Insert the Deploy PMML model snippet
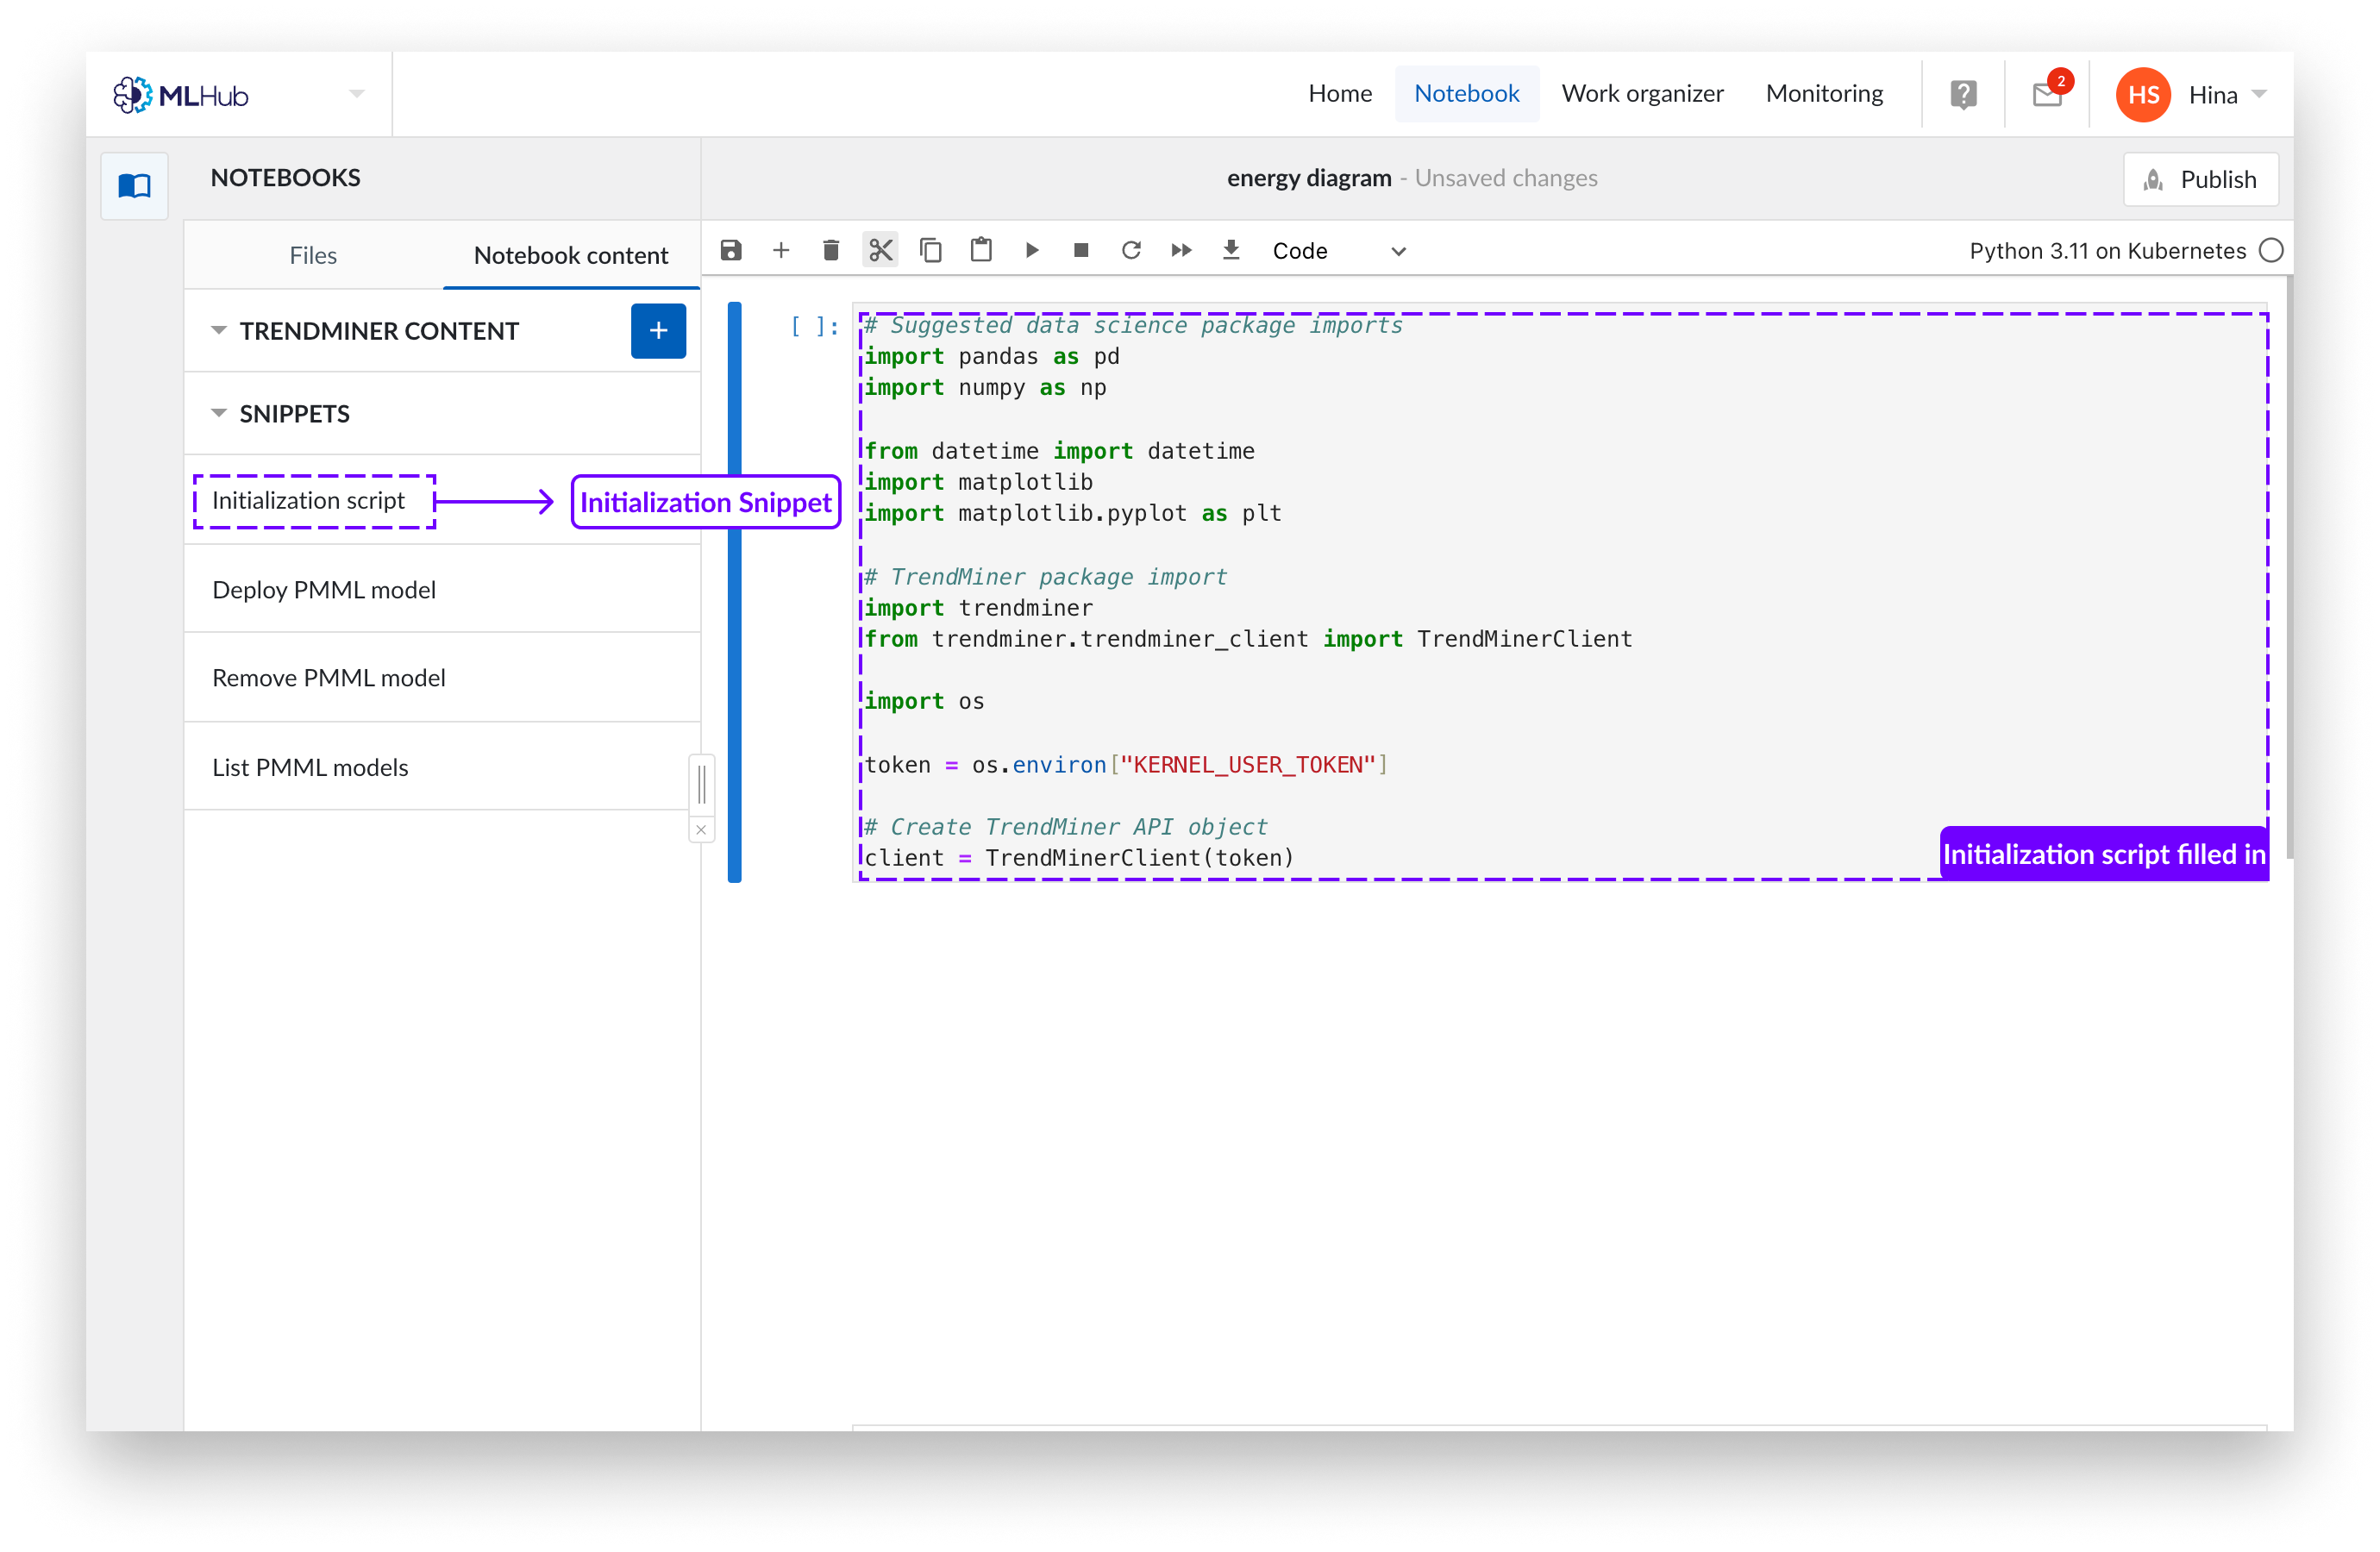 coord(324,590)
